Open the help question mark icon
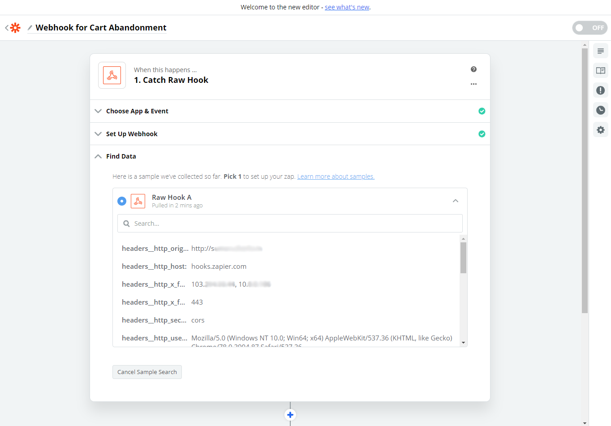 pyautogui.click(x=473, y=69)
